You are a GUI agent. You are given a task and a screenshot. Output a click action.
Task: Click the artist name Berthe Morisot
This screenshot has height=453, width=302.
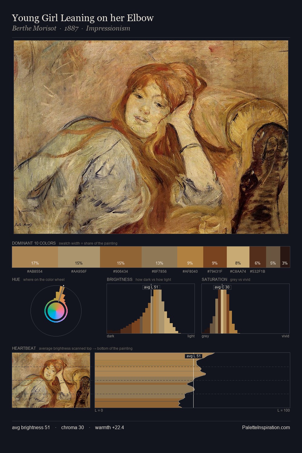(x=34, y=28)
